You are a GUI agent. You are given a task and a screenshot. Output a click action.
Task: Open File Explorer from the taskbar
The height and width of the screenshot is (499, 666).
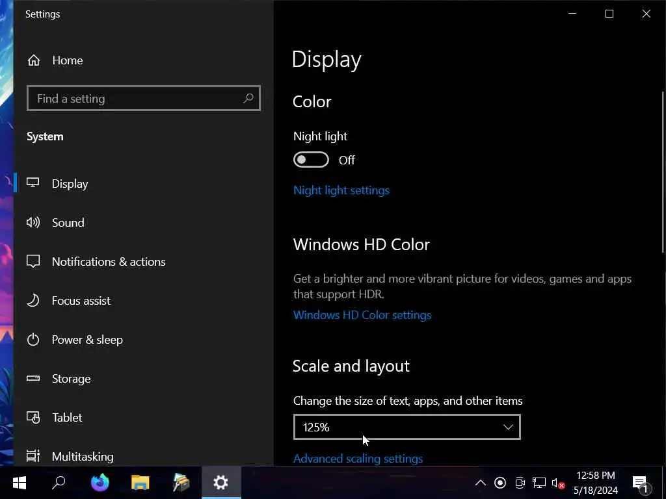point(140,483)
